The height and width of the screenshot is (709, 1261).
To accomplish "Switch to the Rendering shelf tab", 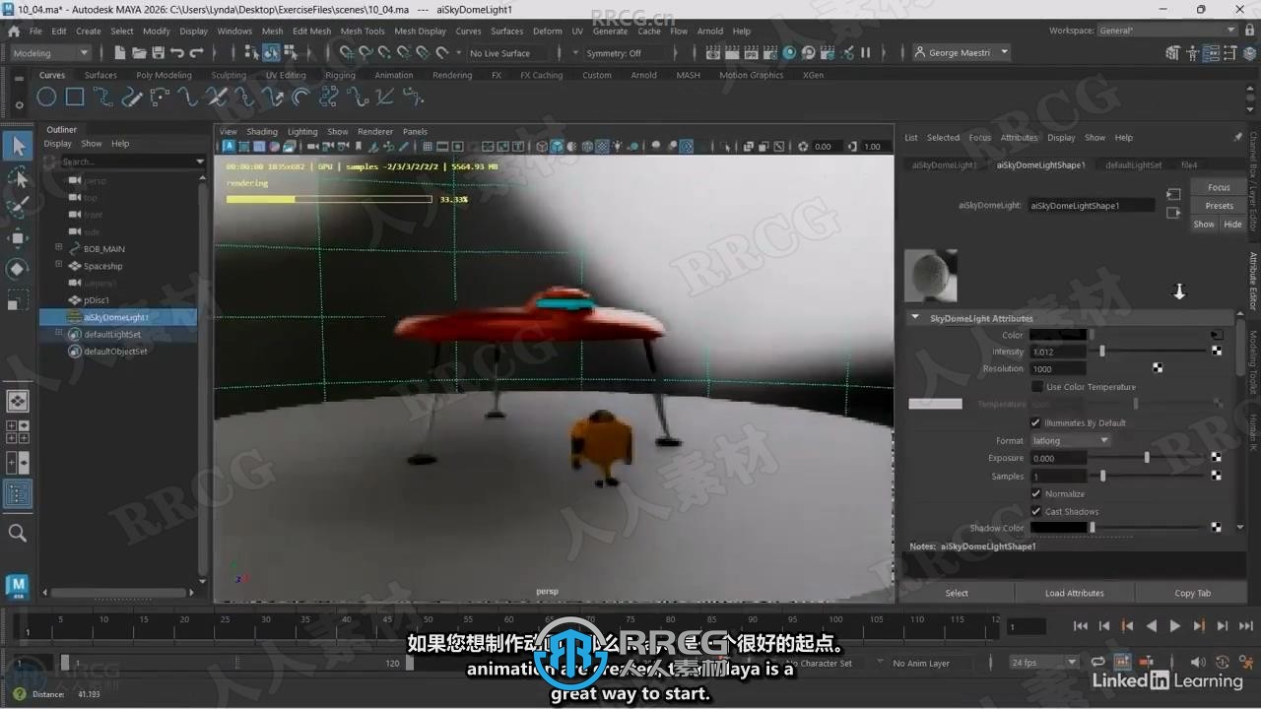I will [452, 75].
